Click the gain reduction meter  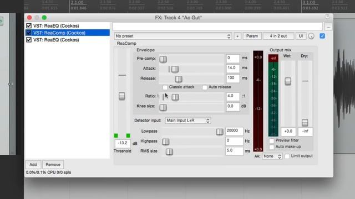tap(258, 101)
